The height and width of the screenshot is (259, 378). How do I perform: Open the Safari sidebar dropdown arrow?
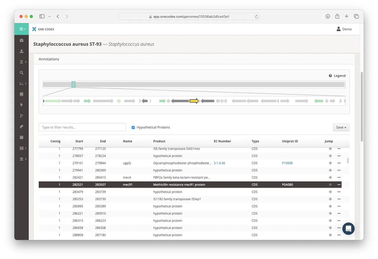point(49,17)
